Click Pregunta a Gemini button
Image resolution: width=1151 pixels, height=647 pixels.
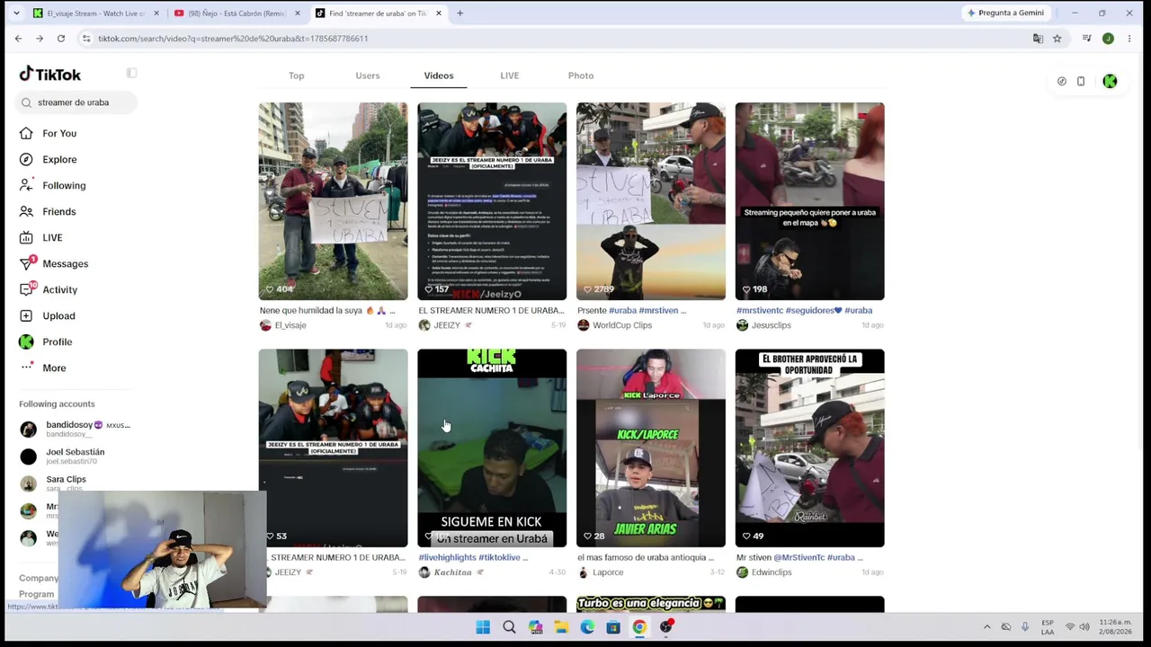1005,13
